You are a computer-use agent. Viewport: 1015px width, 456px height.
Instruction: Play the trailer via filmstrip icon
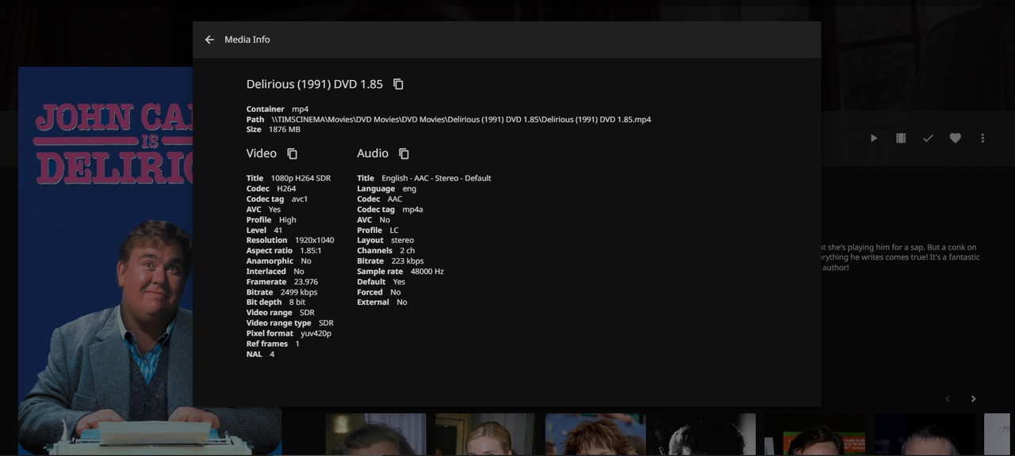(x=901, y=138)
